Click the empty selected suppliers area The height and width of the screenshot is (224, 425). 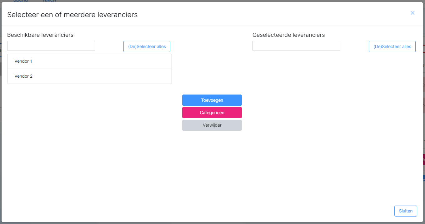334,125
